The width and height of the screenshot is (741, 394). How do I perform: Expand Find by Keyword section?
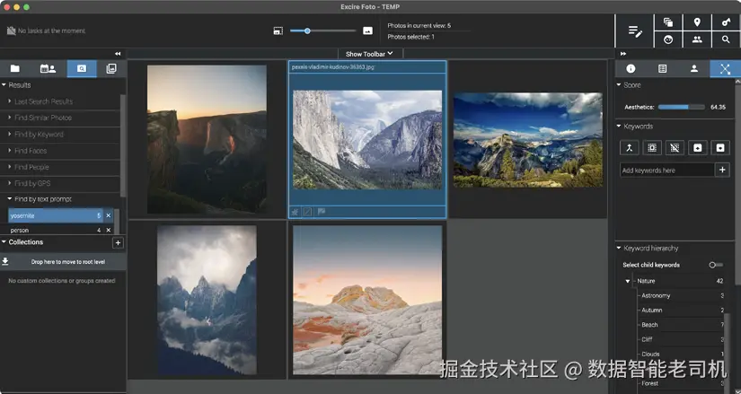pyautogui.click(x=39, y=135)
